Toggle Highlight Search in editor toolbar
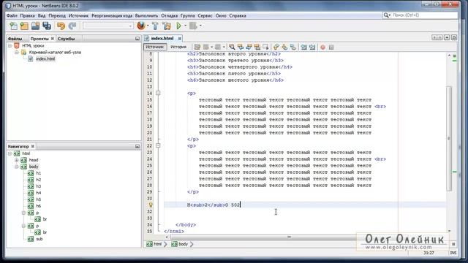 257,47
